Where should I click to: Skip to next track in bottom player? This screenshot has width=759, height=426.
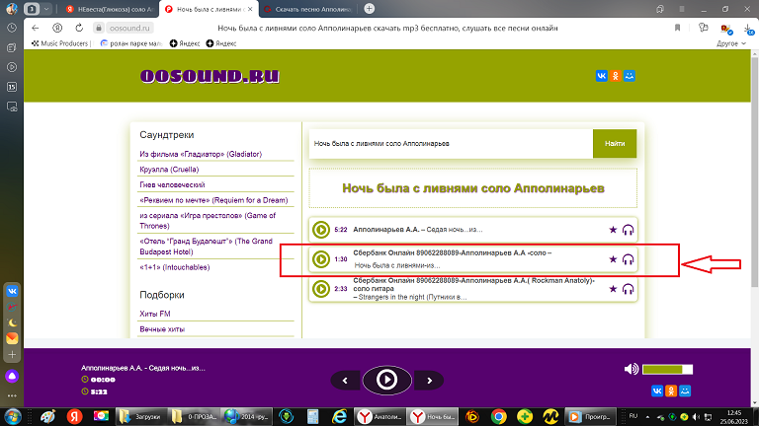point(429,381)
